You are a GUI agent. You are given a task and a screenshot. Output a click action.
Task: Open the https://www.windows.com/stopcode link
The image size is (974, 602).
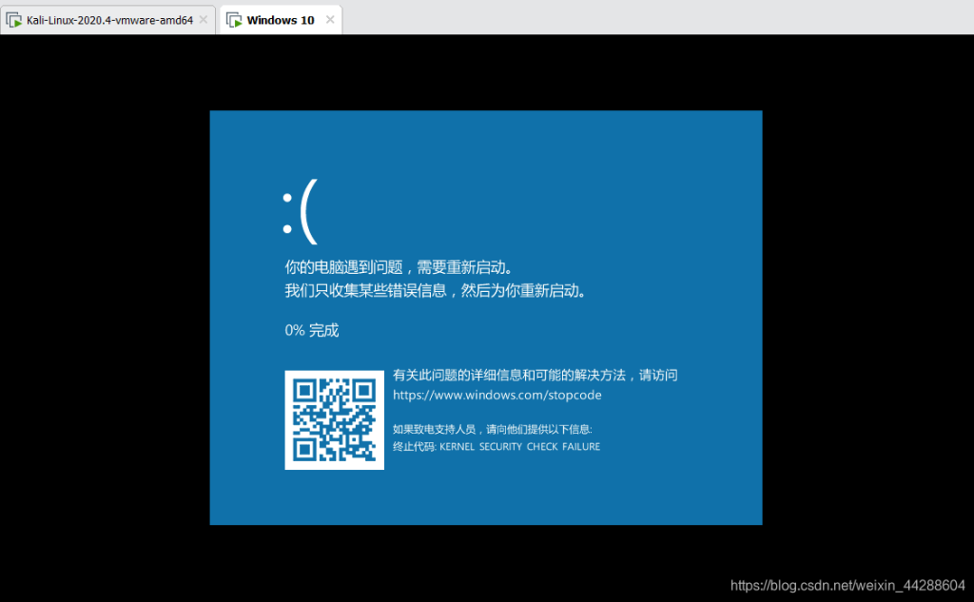pyautogui.click(x=497, y=395)
